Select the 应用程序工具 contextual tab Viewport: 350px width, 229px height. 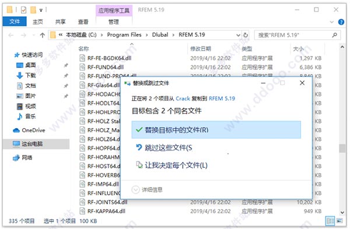114,10
